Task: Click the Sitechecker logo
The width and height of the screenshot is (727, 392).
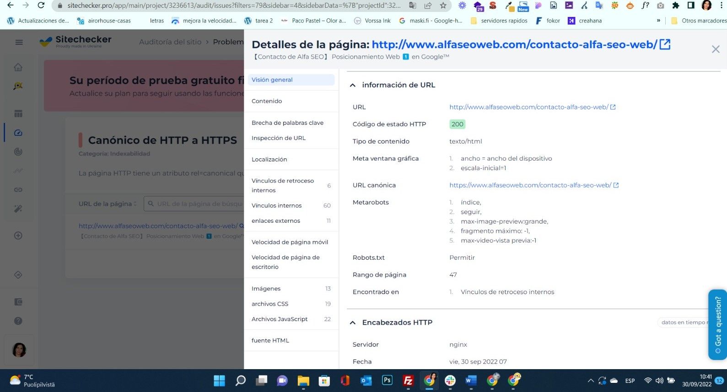Action: coord(75,42)
